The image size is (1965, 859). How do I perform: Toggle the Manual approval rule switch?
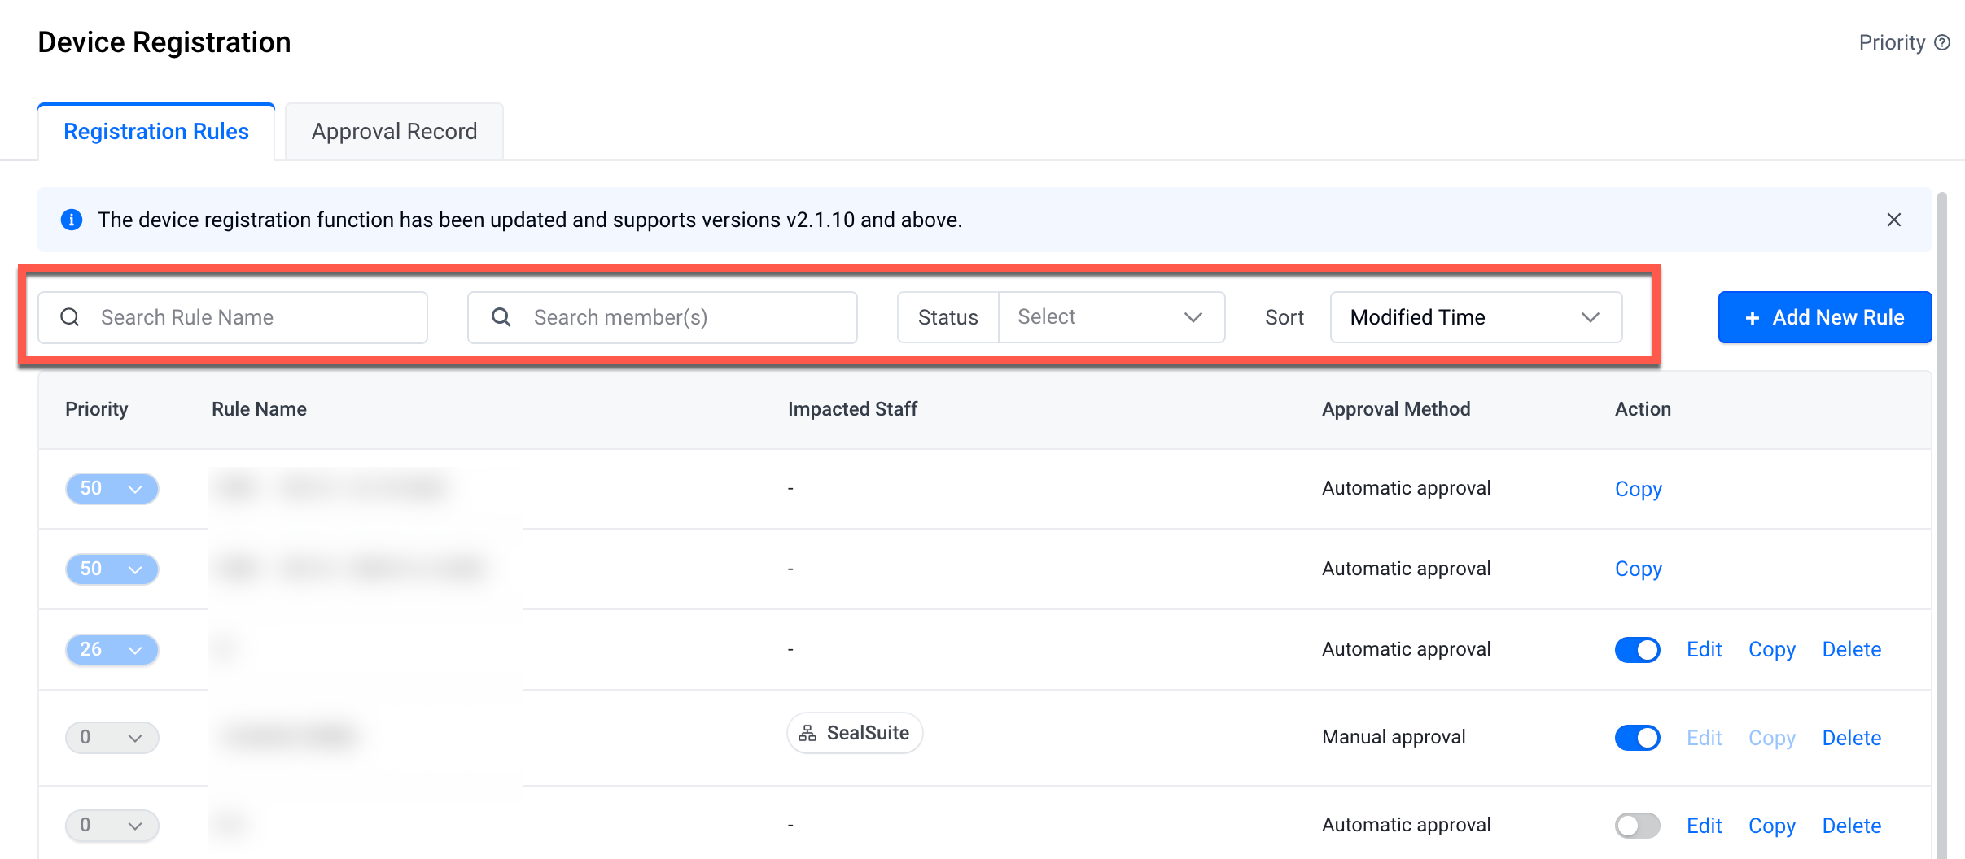point(1638,738)
